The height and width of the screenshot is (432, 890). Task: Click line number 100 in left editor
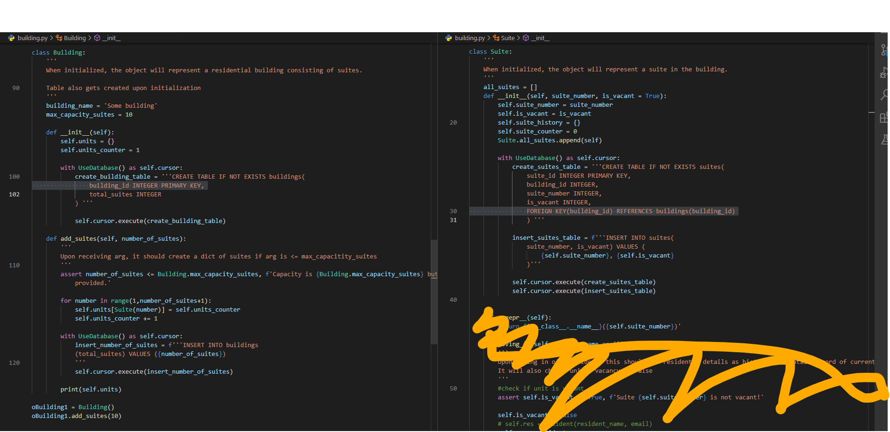[x=14, y=176]
